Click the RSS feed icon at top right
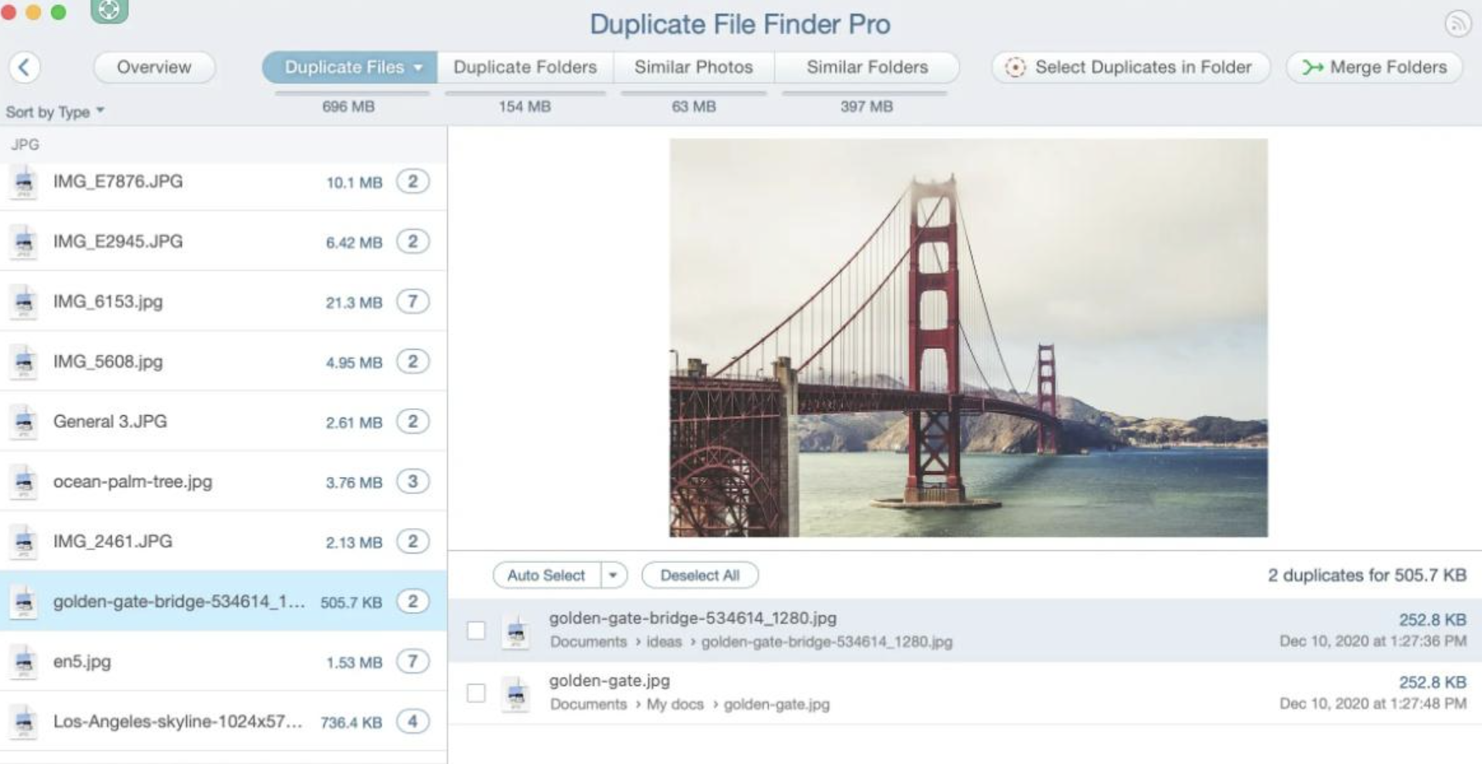 [x=1457, y=24]
